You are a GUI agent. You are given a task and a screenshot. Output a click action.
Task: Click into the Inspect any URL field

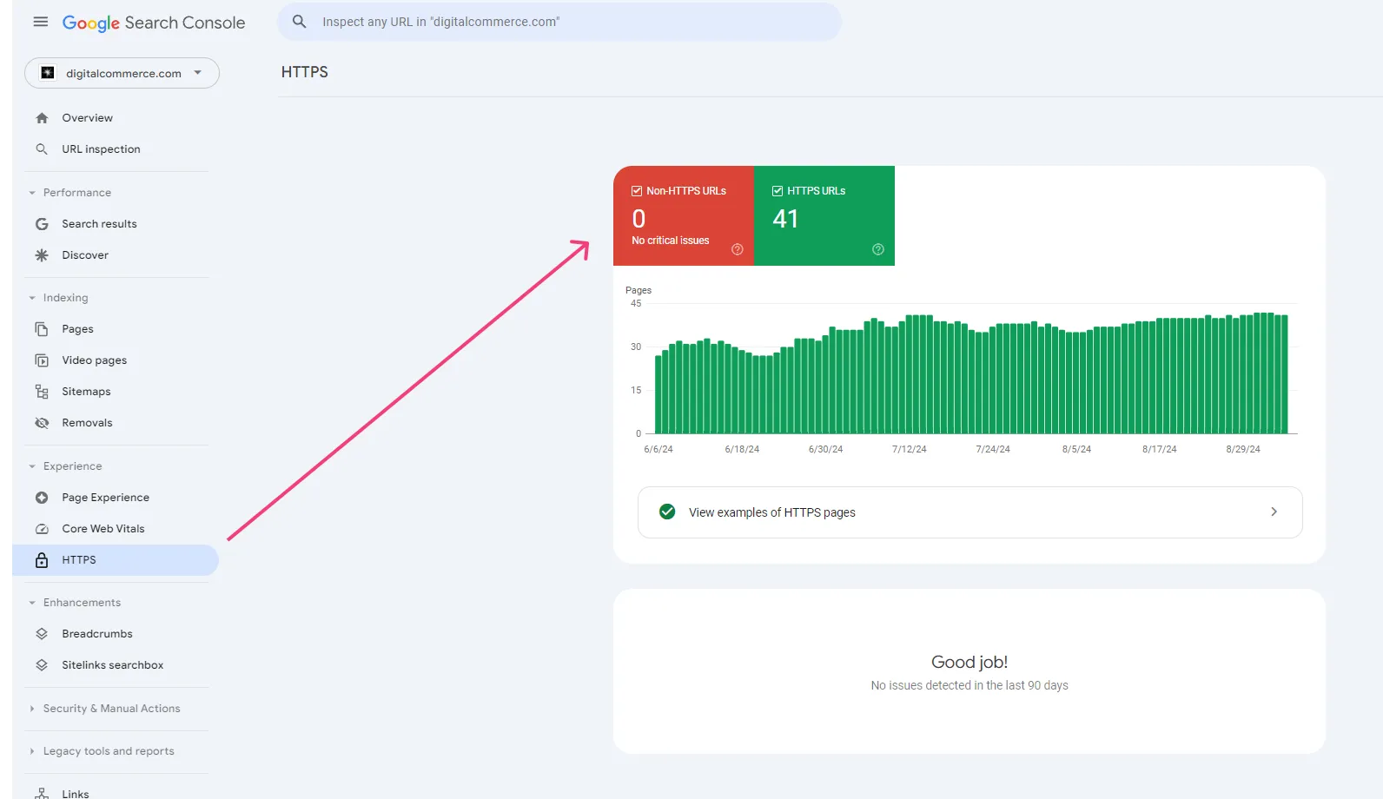point(559,22)
